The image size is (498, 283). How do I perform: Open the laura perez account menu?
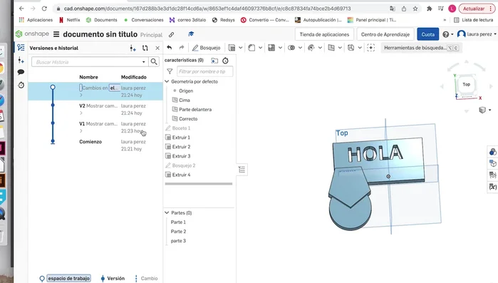point(477,34)
